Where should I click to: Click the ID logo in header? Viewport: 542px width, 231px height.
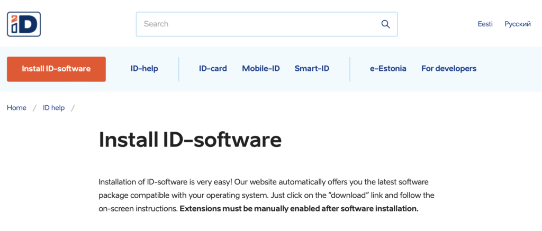pos(24,24)
